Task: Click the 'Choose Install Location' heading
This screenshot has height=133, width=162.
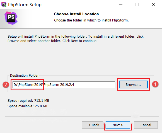Action: click(x=76, y=14)
